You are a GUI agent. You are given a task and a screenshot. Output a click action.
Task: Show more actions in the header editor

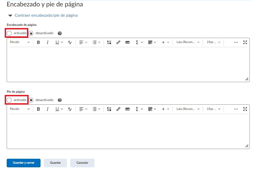tap(236, 42)
